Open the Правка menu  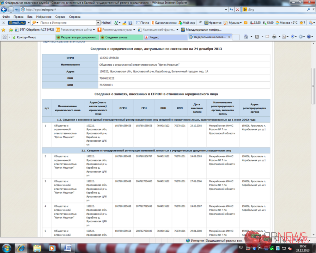18,17
